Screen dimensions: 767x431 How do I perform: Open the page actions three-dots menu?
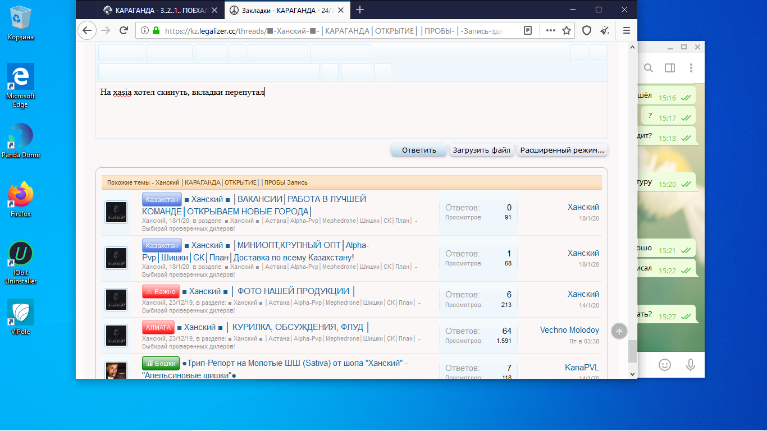[x=551, y=30]
